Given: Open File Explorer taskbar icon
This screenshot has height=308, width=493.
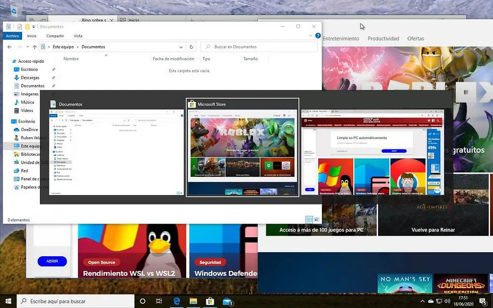Looking at the screenshot, I should tap(193, 301).
